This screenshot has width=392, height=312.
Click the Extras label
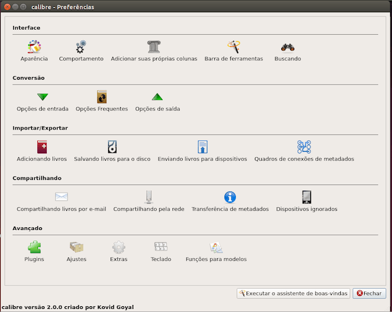[x=119, y=260]
